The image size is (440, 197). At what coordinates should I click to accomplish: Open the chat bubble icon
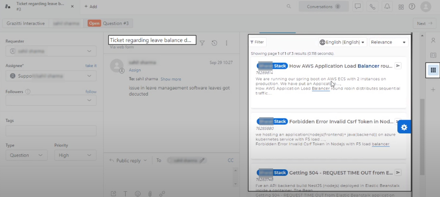pyautogui.click(x=358, y=6)
